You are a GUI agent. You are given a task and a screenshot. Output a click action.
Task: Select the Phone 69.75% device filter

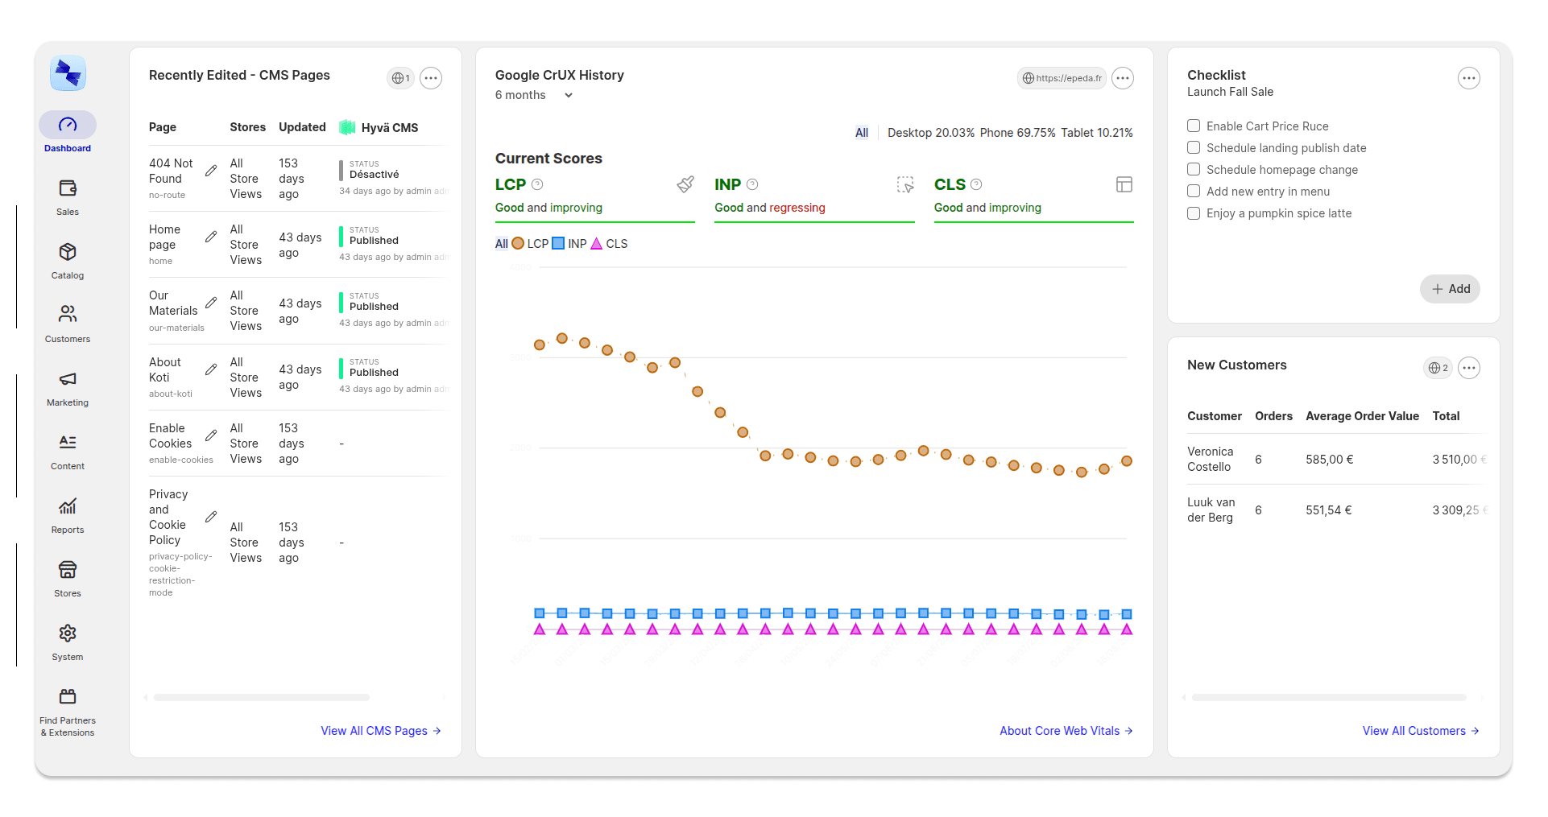[1017, 133]
